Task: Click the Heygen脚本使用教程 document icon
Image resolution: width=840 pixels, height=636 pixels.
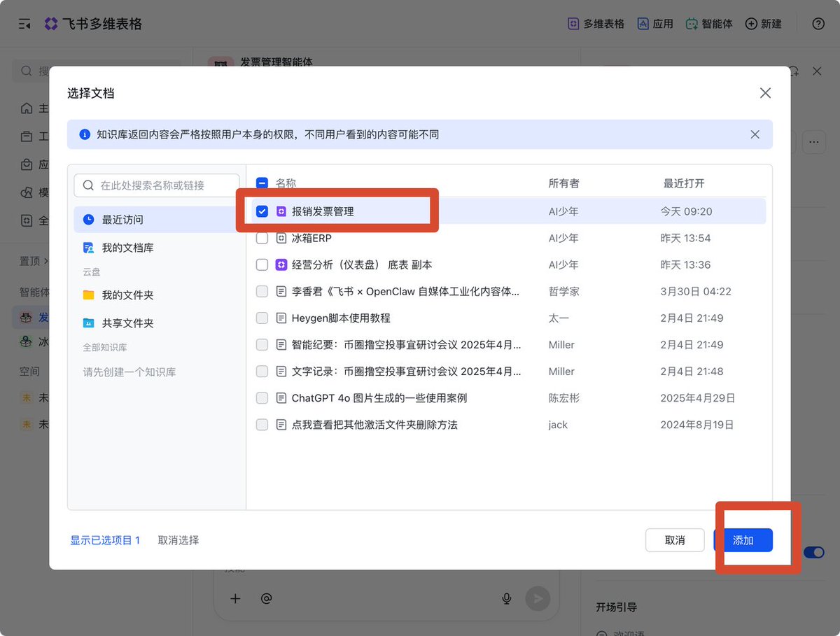Action: coord(281,318)
